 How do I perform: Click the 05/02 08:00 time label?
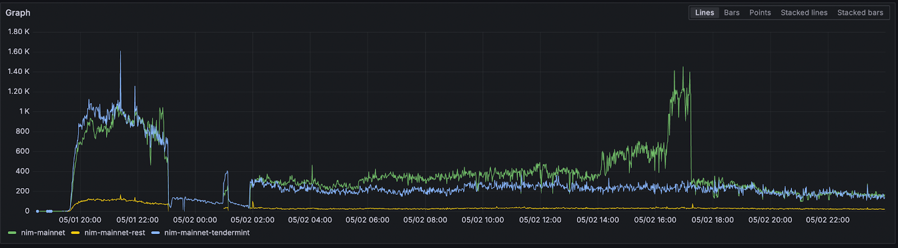[x=425, y=220]
